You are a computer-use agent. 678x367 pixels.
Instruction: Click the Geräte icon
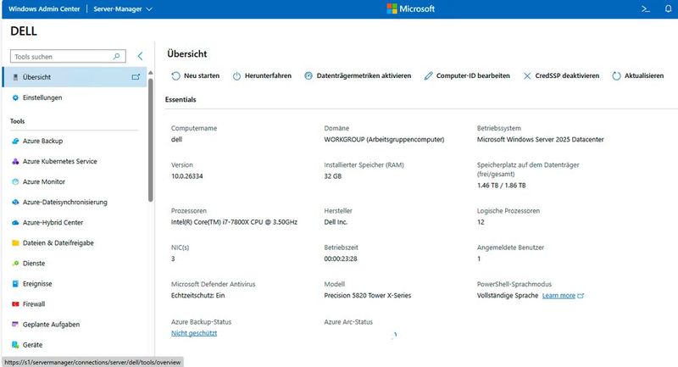(15, 345)
